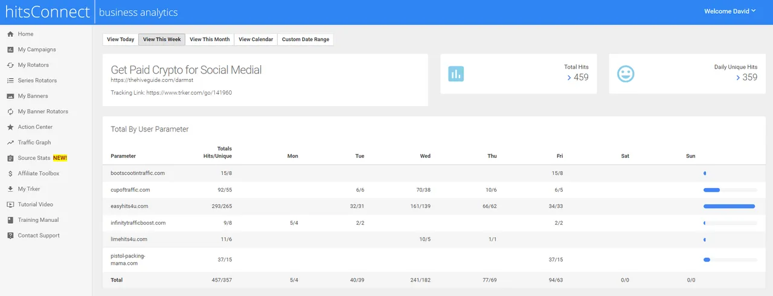Viewport: 773px width, 296px height.
Task: Click the Traffic Graph trend icon
Action: tap(10, 143)
